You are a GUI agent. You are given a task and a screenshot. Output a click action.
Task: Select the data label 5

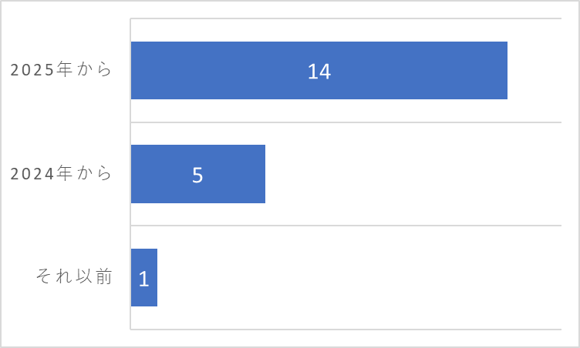pyautogui.click(x=197, y=175)
